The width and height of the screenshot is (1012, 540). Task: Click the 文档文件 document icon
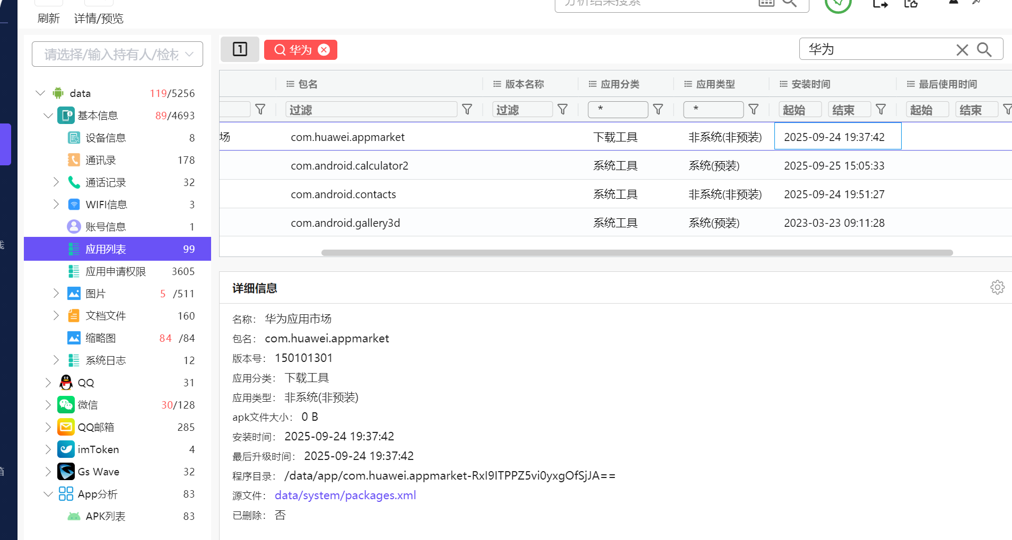coord(74,316)
